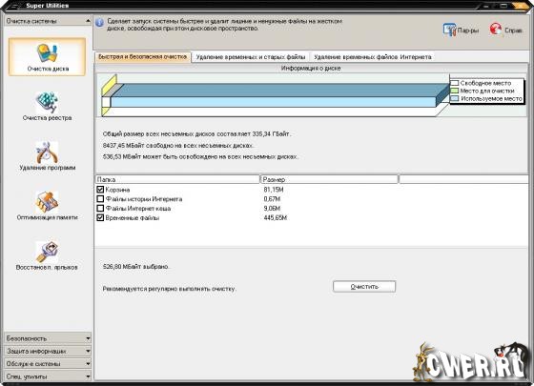Switch to Удаление временных и старых файлы tab
This screenshot has width=534, height=386.
point(250,57)
